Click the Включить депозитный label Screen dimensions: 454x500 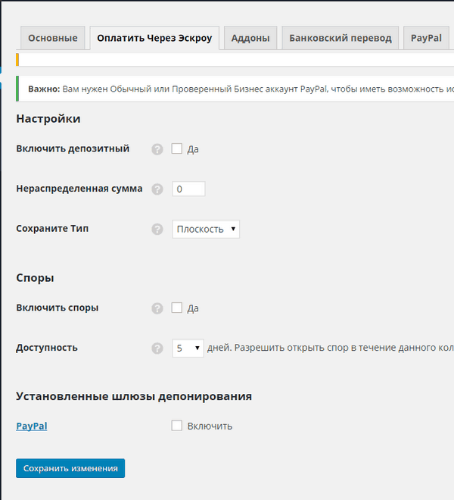(73, 148)
